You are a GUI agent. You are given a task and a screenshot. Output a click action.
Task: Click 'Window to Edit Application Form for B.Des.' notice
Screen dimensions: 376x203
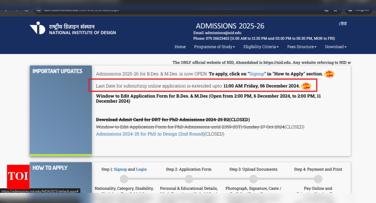coord(208,99)
